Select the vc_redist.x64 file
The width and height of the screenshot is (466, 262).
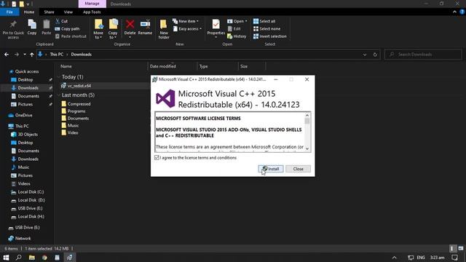click(x=79, y=86)
